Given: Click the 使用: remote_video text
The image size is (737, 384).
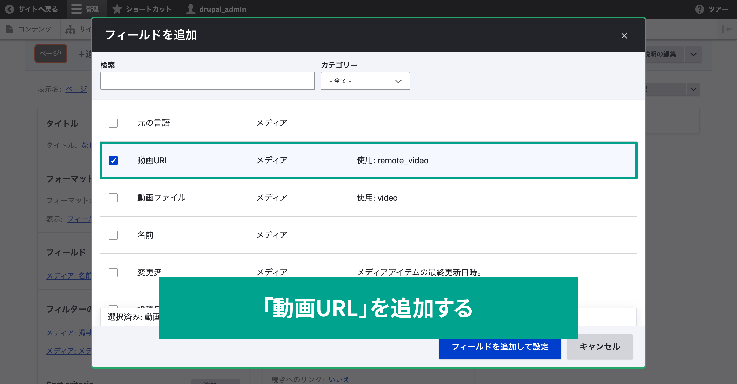Looking at the screenshot, I should coord(392,161).
